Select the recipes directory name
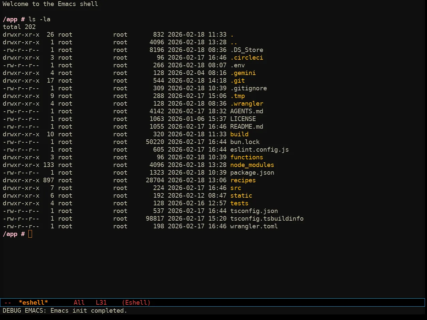 point(243,180)
